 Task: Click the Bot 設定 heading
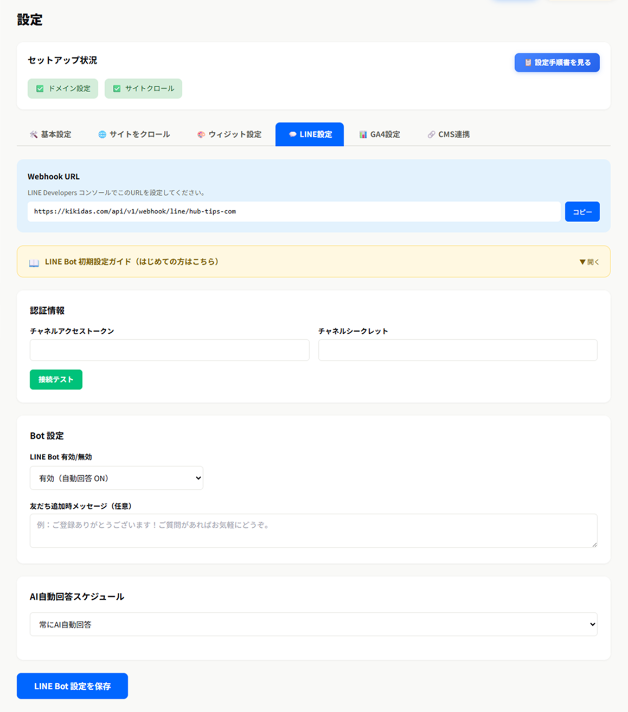click(x=47, y=436)
